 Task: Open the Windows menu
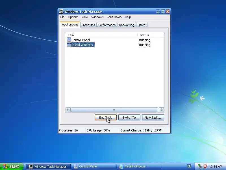pos(97,17)
